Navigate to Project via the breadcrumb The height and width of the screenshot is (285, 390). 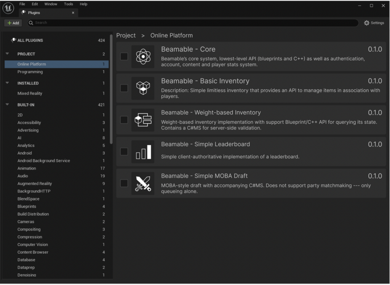[x=126, y=35]
